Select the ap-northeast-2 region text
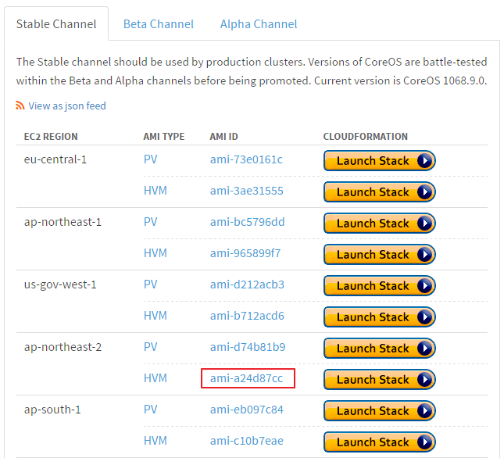Screen dimensions: 504x458 click(x=63, y=347)
